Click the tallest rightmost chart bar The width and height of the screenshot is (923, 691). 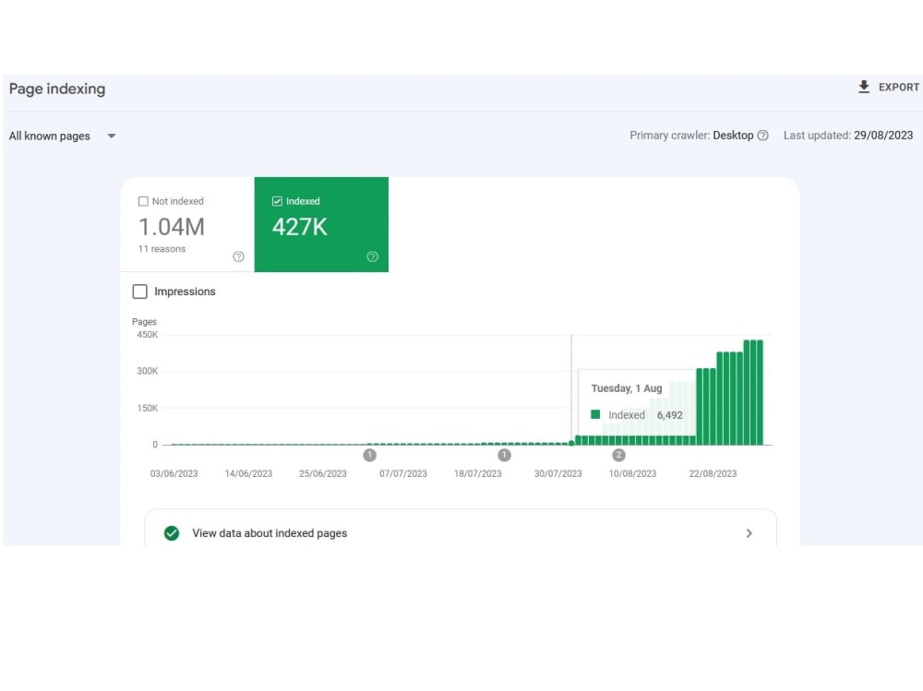point(760,393)
